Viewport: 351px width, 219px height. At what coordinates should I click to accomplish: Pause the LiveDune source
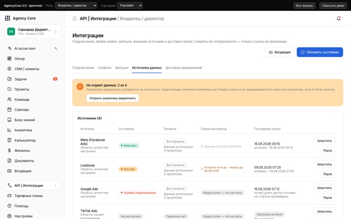[327, 174]
